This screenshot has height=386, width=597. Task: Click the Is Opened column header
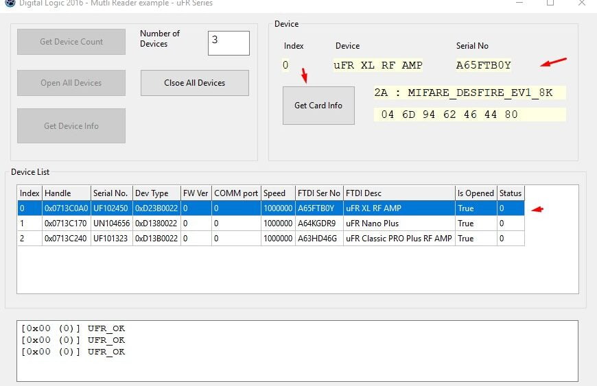click(476, 193)
